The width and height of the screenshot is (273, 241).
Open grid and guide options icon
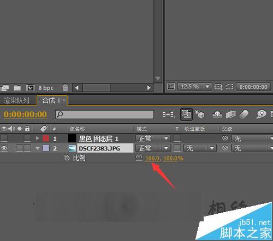pyautogui.click(x=218, y=87)
